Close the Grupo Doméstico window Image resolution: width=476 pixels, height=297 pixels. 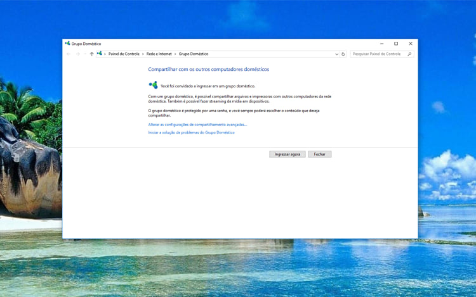pos(411,44)
